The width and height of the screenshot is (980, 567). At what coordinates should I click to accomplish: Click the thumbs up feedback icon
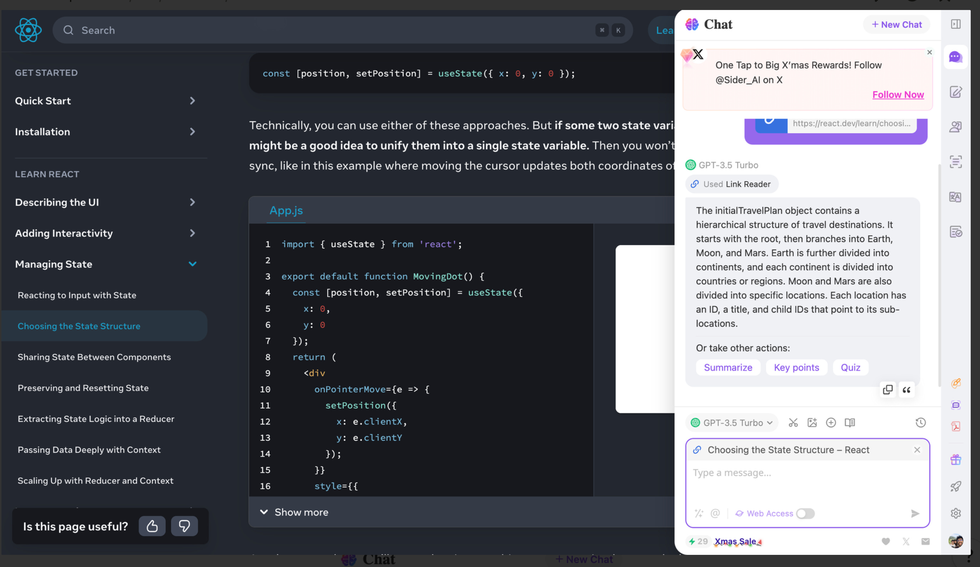click(x=152, y=526)
